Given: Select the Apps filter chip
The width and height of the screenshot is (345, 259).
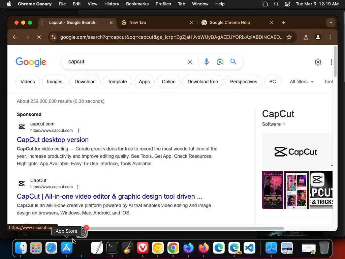Looking at the screenshot, I should point(144,82).
